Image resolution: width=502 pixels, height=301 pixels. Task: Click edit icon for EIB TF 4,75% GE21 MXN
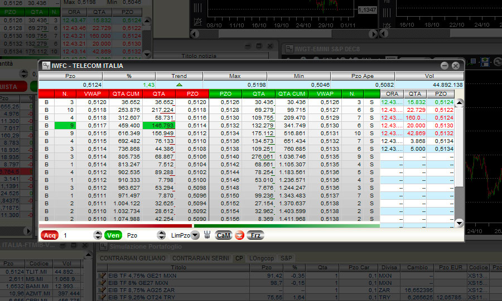(x=102, y=275)
